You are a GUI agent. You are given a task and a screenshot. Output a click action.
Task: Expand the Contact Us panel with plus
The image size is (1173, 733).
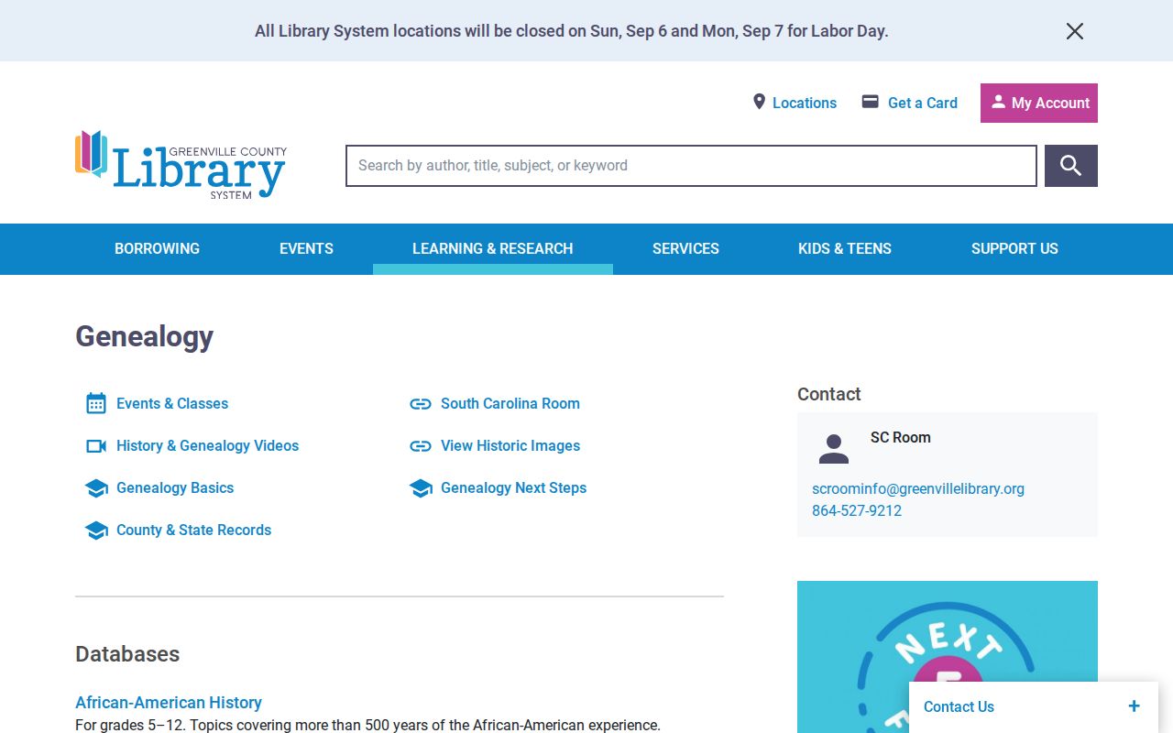point(1134,706)
